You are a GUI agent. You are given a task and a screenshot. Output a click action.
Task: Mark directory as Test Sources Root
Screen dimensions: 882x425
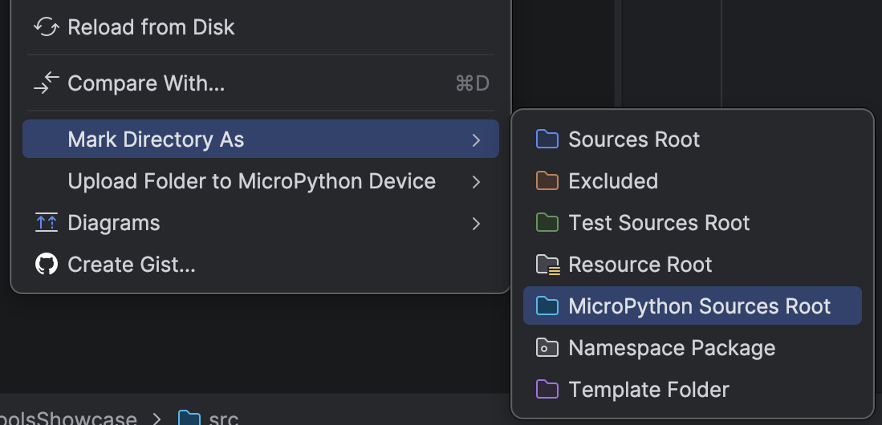(693, 223)
